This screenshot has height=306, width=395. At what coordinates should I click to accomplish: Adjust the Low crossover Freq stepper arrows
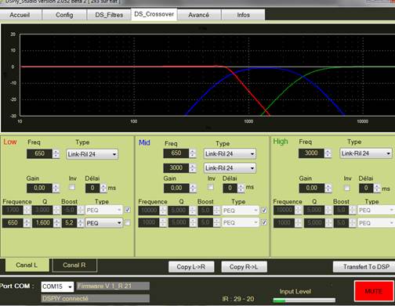[x=56, y=153]
